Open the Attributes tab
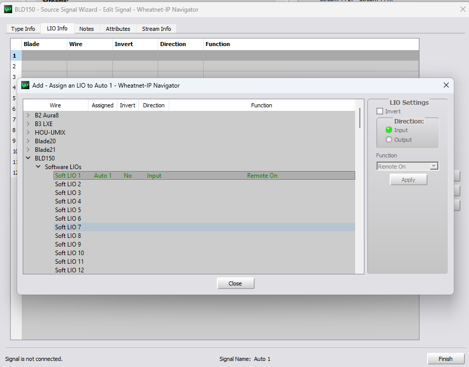Screen dimensions: 469x367 tap(118, 29)
